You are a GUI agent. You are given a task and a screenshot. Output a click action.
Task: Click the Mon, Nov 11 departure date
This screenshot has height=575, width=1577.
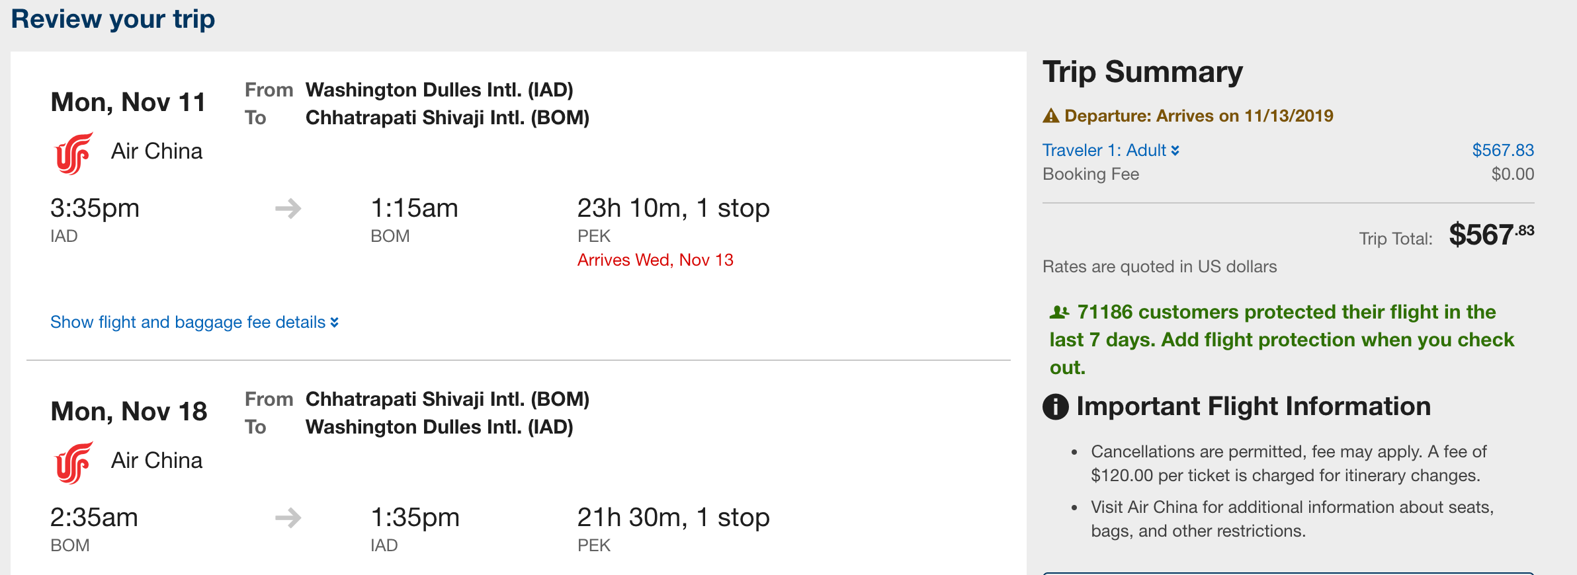click(x=128, y=102)
